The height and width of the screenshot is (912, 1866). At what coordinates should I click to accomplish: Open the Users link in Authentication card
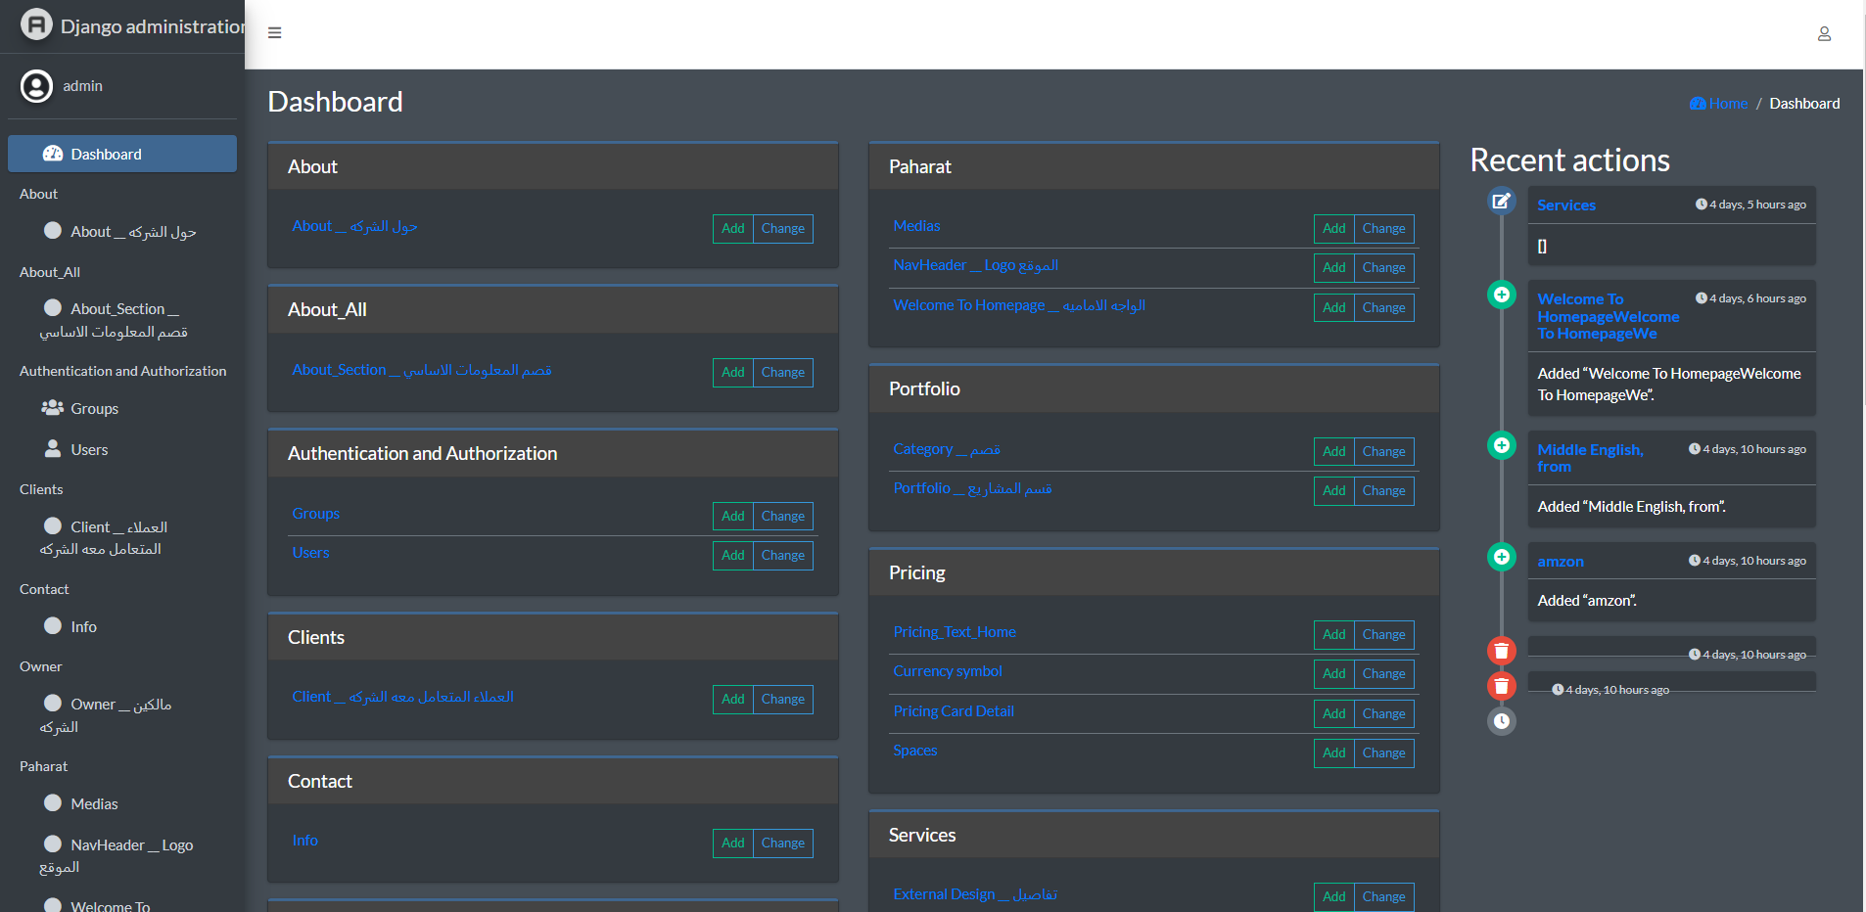(x=310, y=553)
